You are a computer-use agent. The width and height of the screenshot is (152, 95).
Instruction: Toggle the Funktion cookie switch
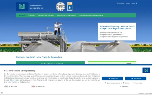point(6,86)
